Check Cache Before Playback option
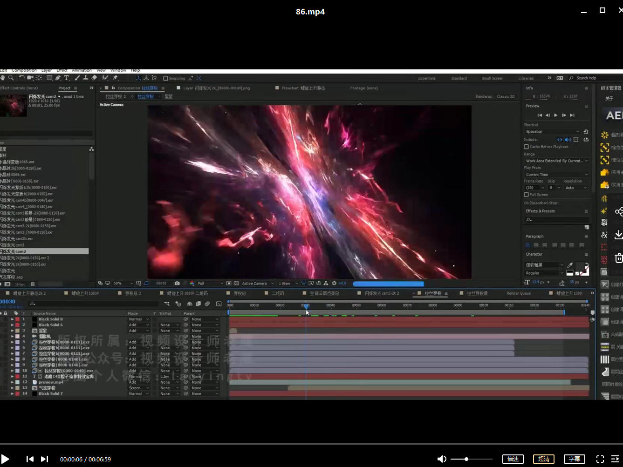623x467 pixels. (x=527, y=147)
